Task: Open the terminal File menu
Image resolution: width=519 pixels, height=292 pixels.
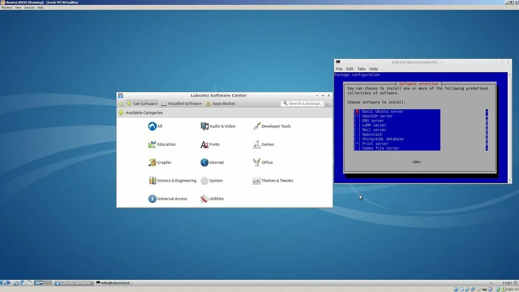Action: [x=339, y=69]
